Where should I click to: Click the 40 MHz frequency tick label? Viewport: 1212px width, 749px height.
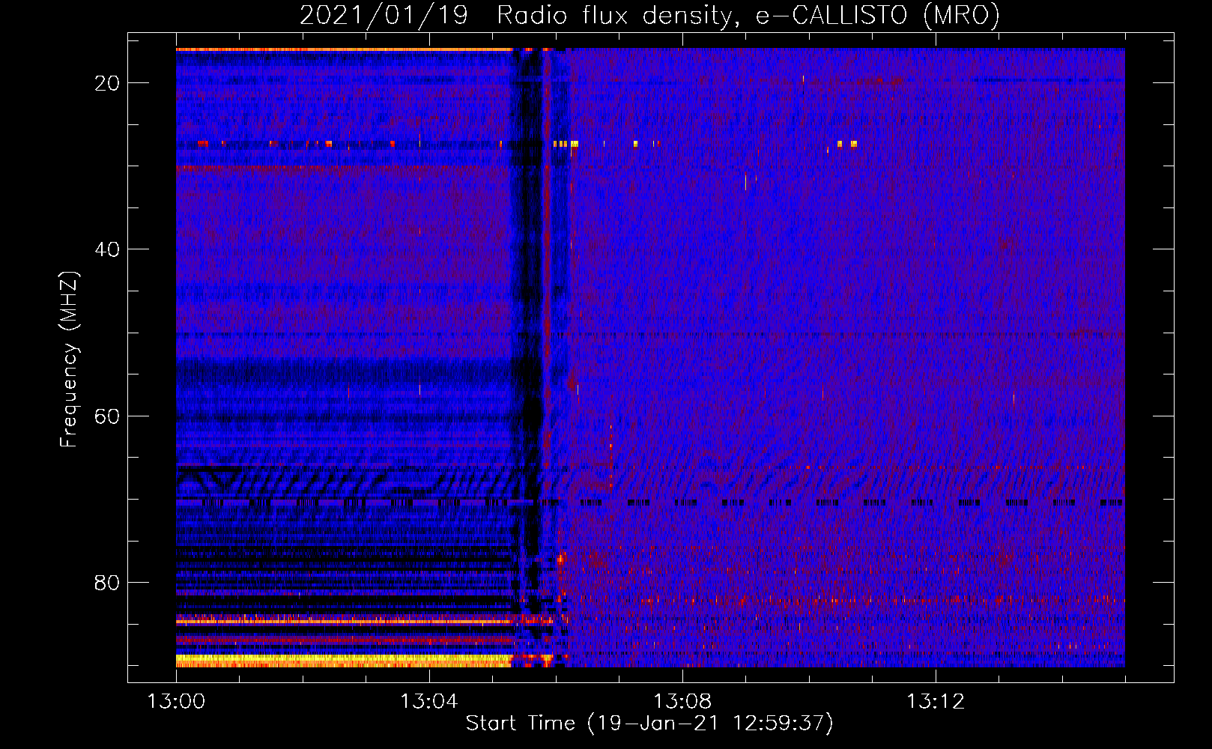coord(107,249)
